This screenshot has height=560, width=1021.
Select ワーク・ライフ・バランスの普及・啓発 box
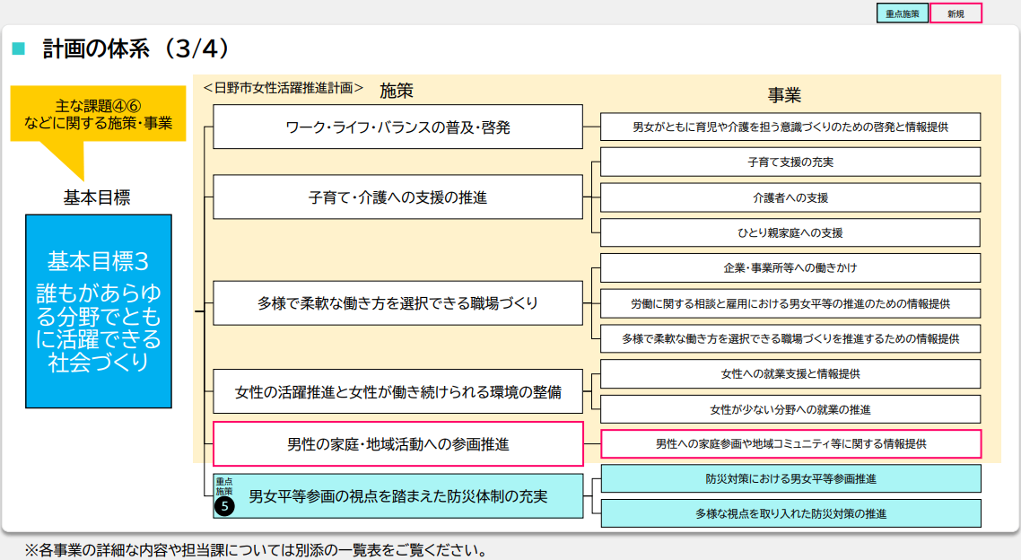pos(397,127)
